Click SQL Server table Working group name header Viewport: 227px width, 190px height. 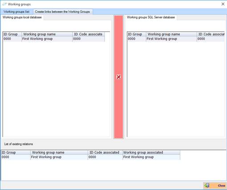click(171, 34)
